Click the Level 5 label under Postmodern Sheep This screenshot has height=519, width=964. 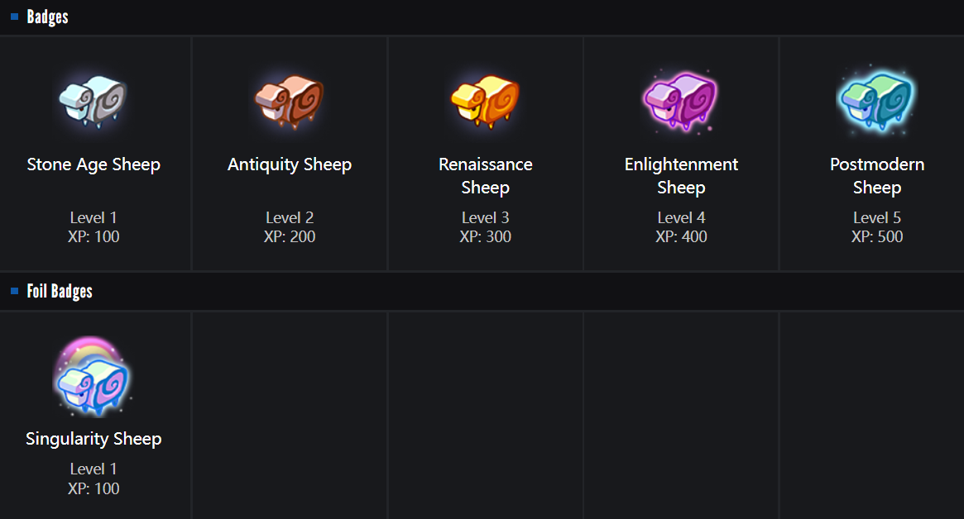pos(877,217)
